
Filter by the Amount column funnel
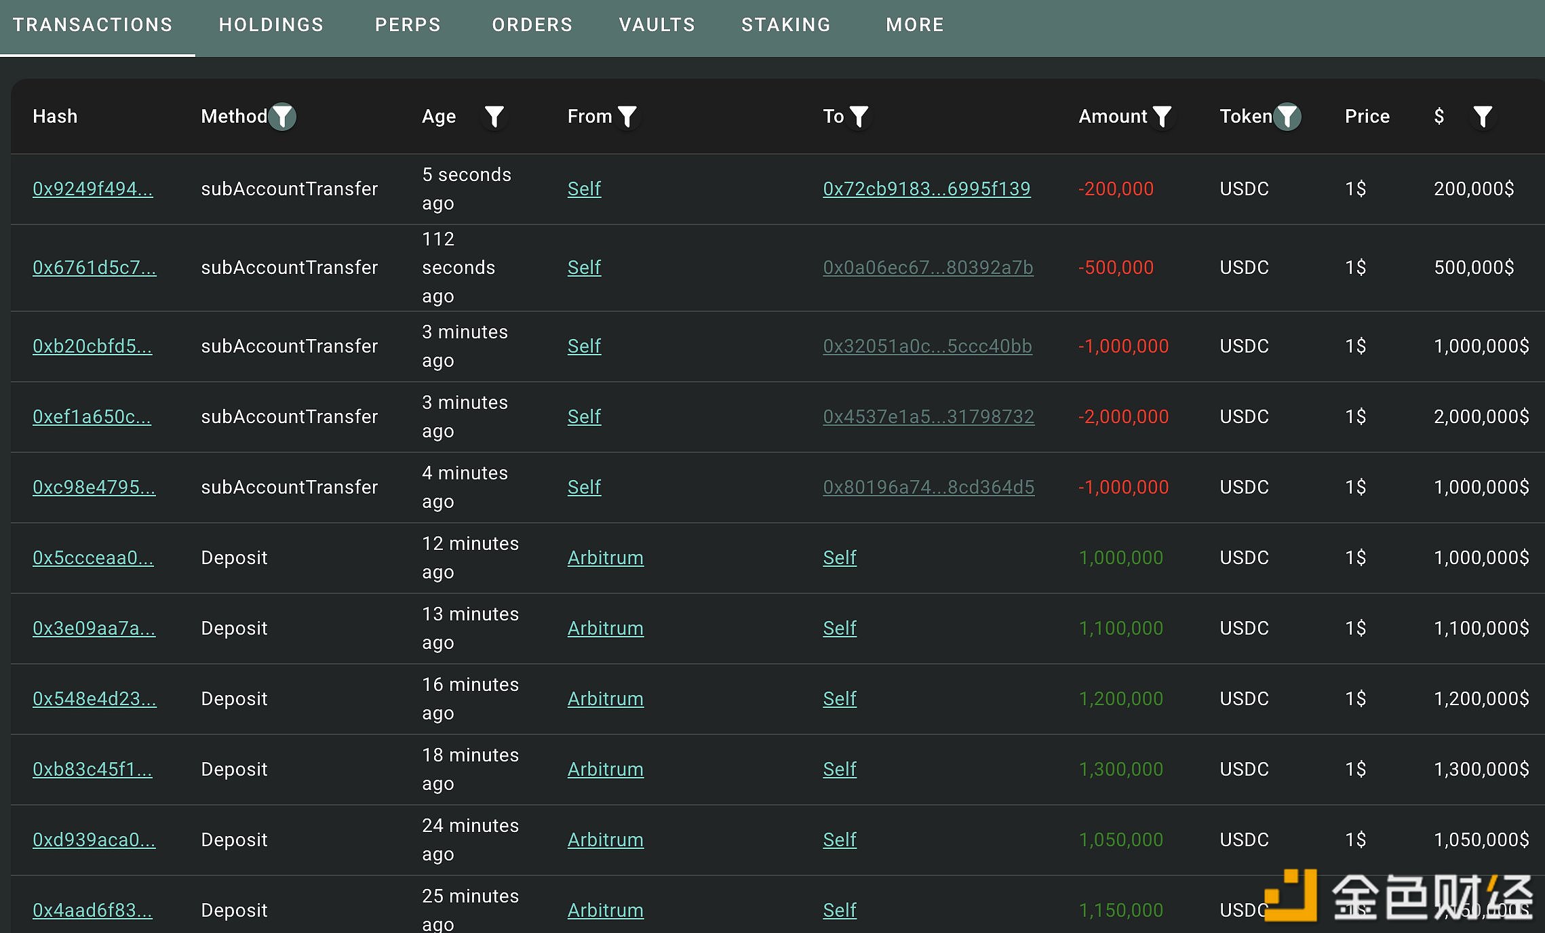tap(1162, 117)
